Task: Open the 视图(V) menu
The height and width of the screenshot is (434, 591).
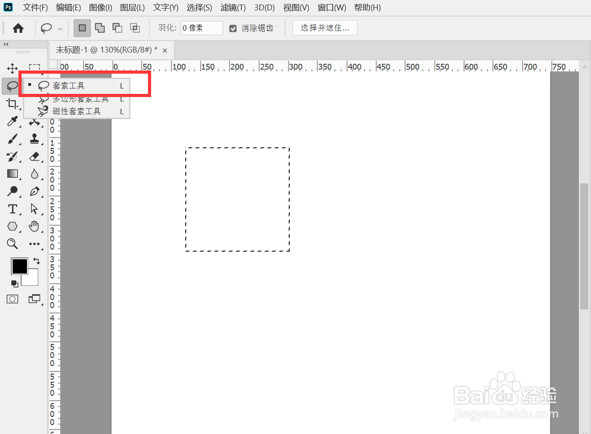Action: pos(296,8)
